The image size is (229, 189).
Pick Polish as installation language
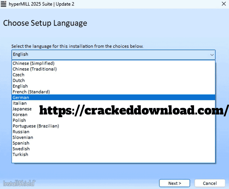click(x=113, y=120)
